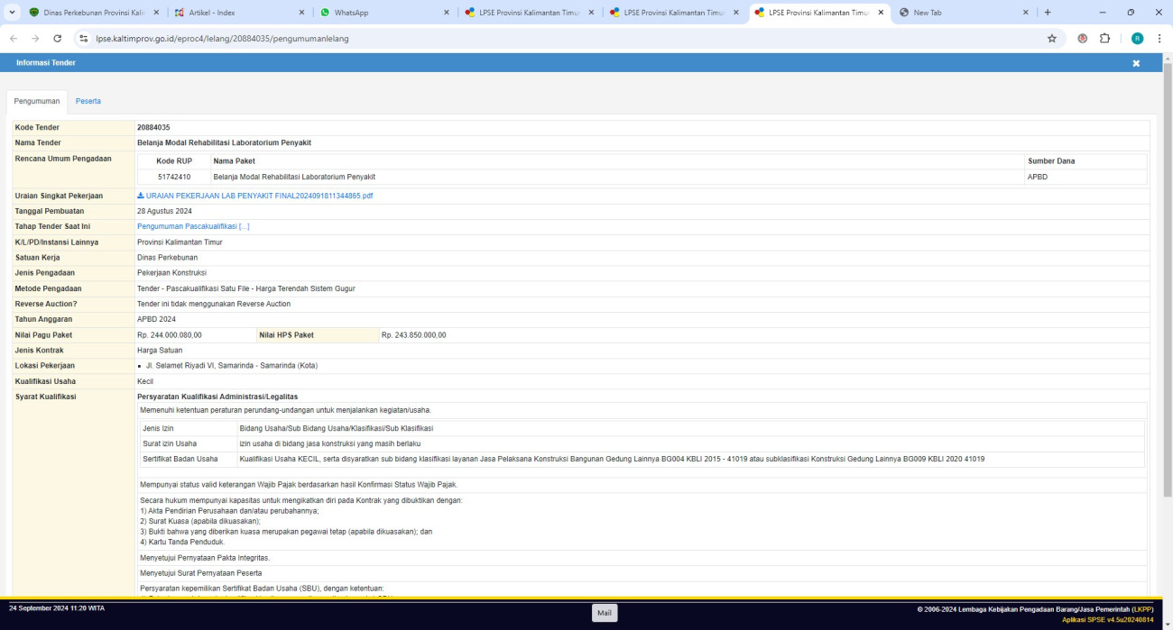1173x630 pixels.
Task: Click the address bar URL field
Action: click(x=541, y=39)
